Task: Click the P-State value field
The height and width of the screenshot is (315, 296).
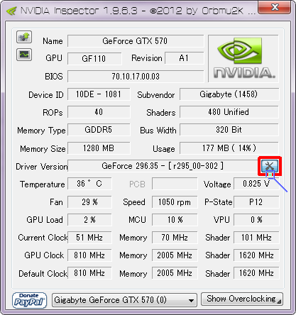Action: 256,202
